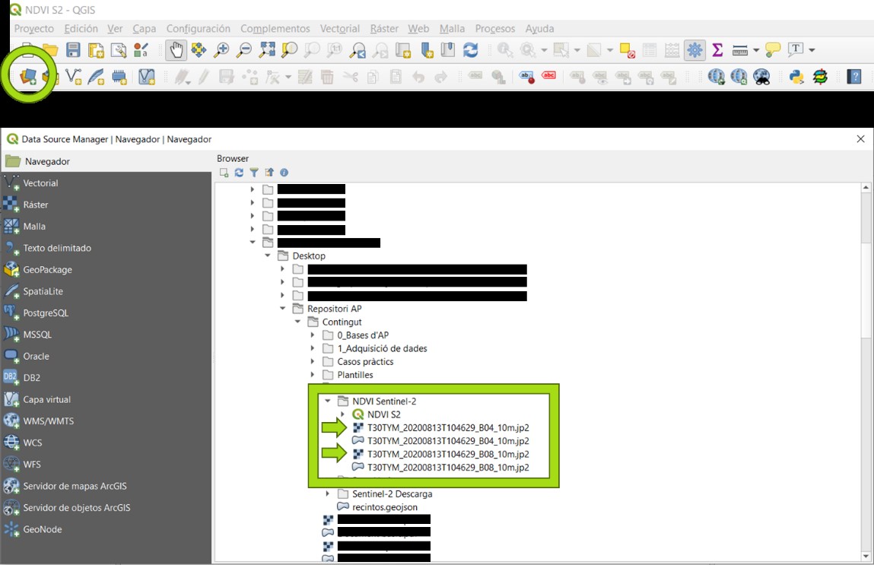The height and width of the screenshot is (565, 874).
Task: Select the Navegador tab in sidebar
Action: point(106,161)
